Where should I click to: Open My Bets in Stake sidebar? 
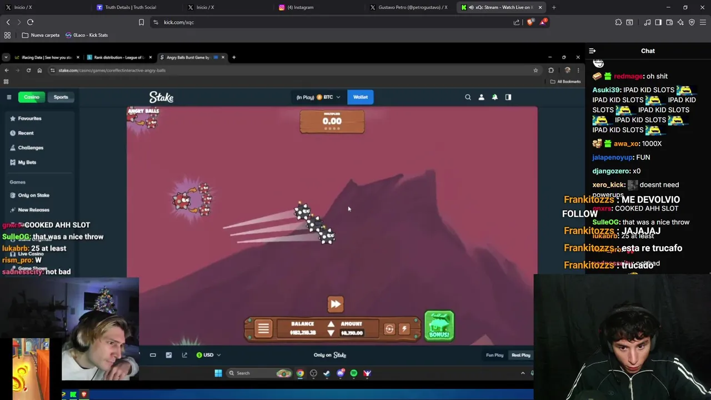(23, 162)
